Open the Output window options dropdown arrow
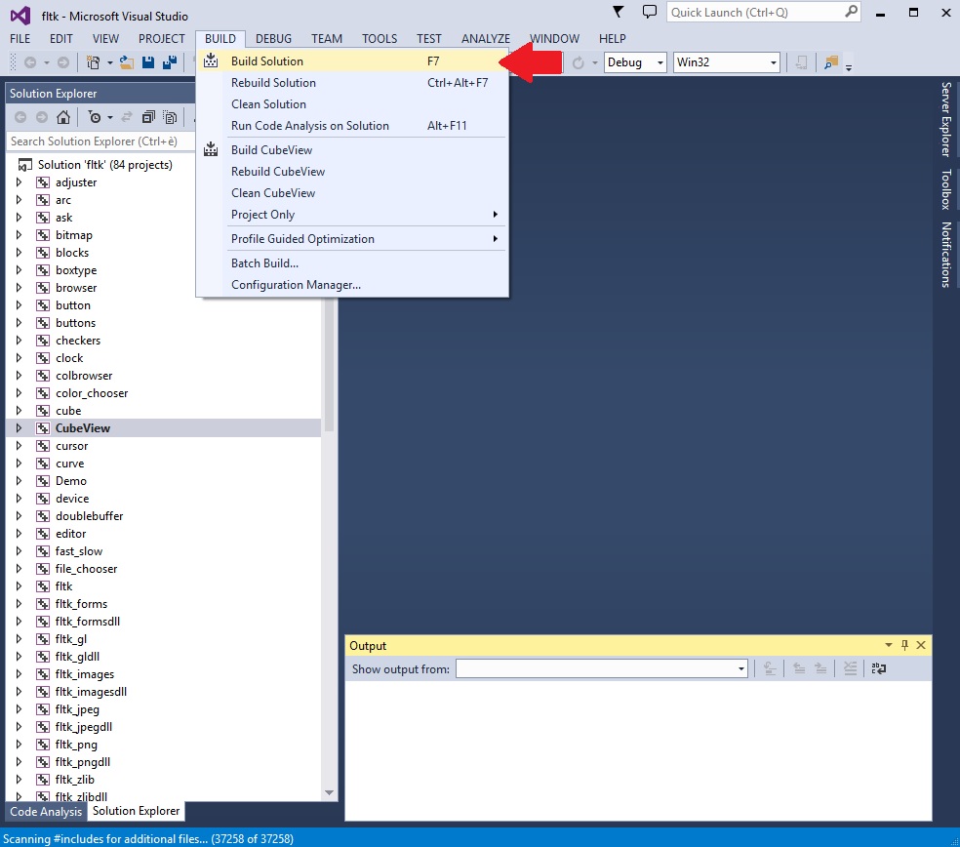 point(889,645)
